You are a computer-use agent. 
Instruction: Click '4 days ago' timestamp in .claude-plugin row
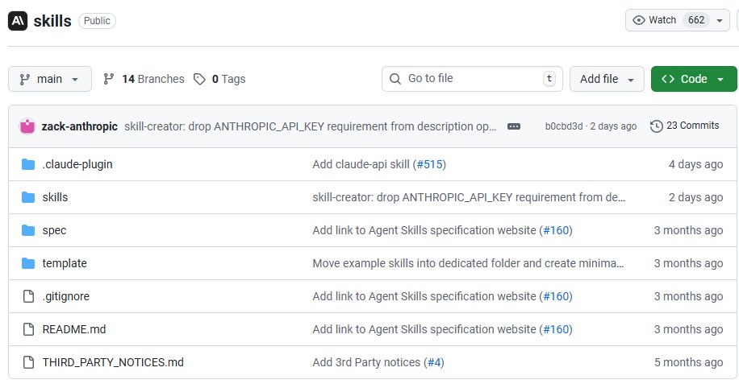click(695, 164)
